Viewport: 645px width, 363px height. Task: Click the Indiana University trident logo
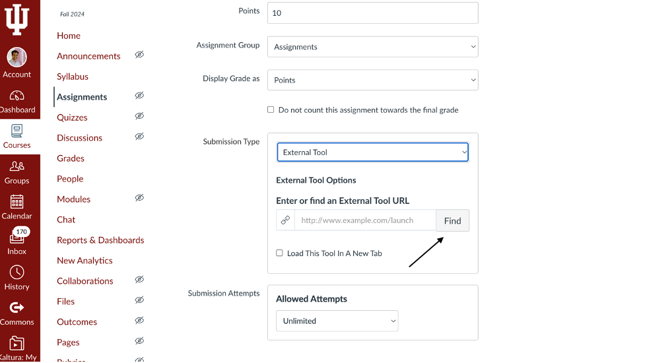[17, 18]
